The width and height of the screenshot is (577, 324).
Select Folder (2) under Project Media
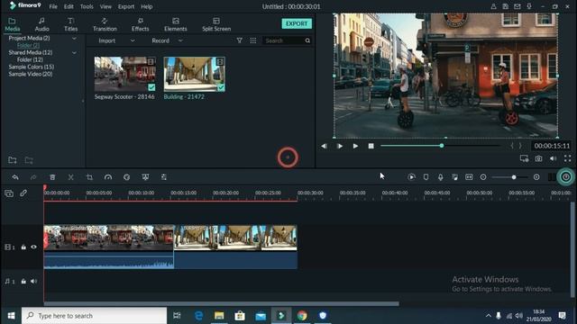click(x=28, y=45)
